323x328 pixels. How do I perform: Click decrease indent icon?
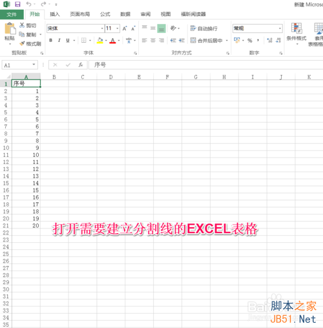173,40
